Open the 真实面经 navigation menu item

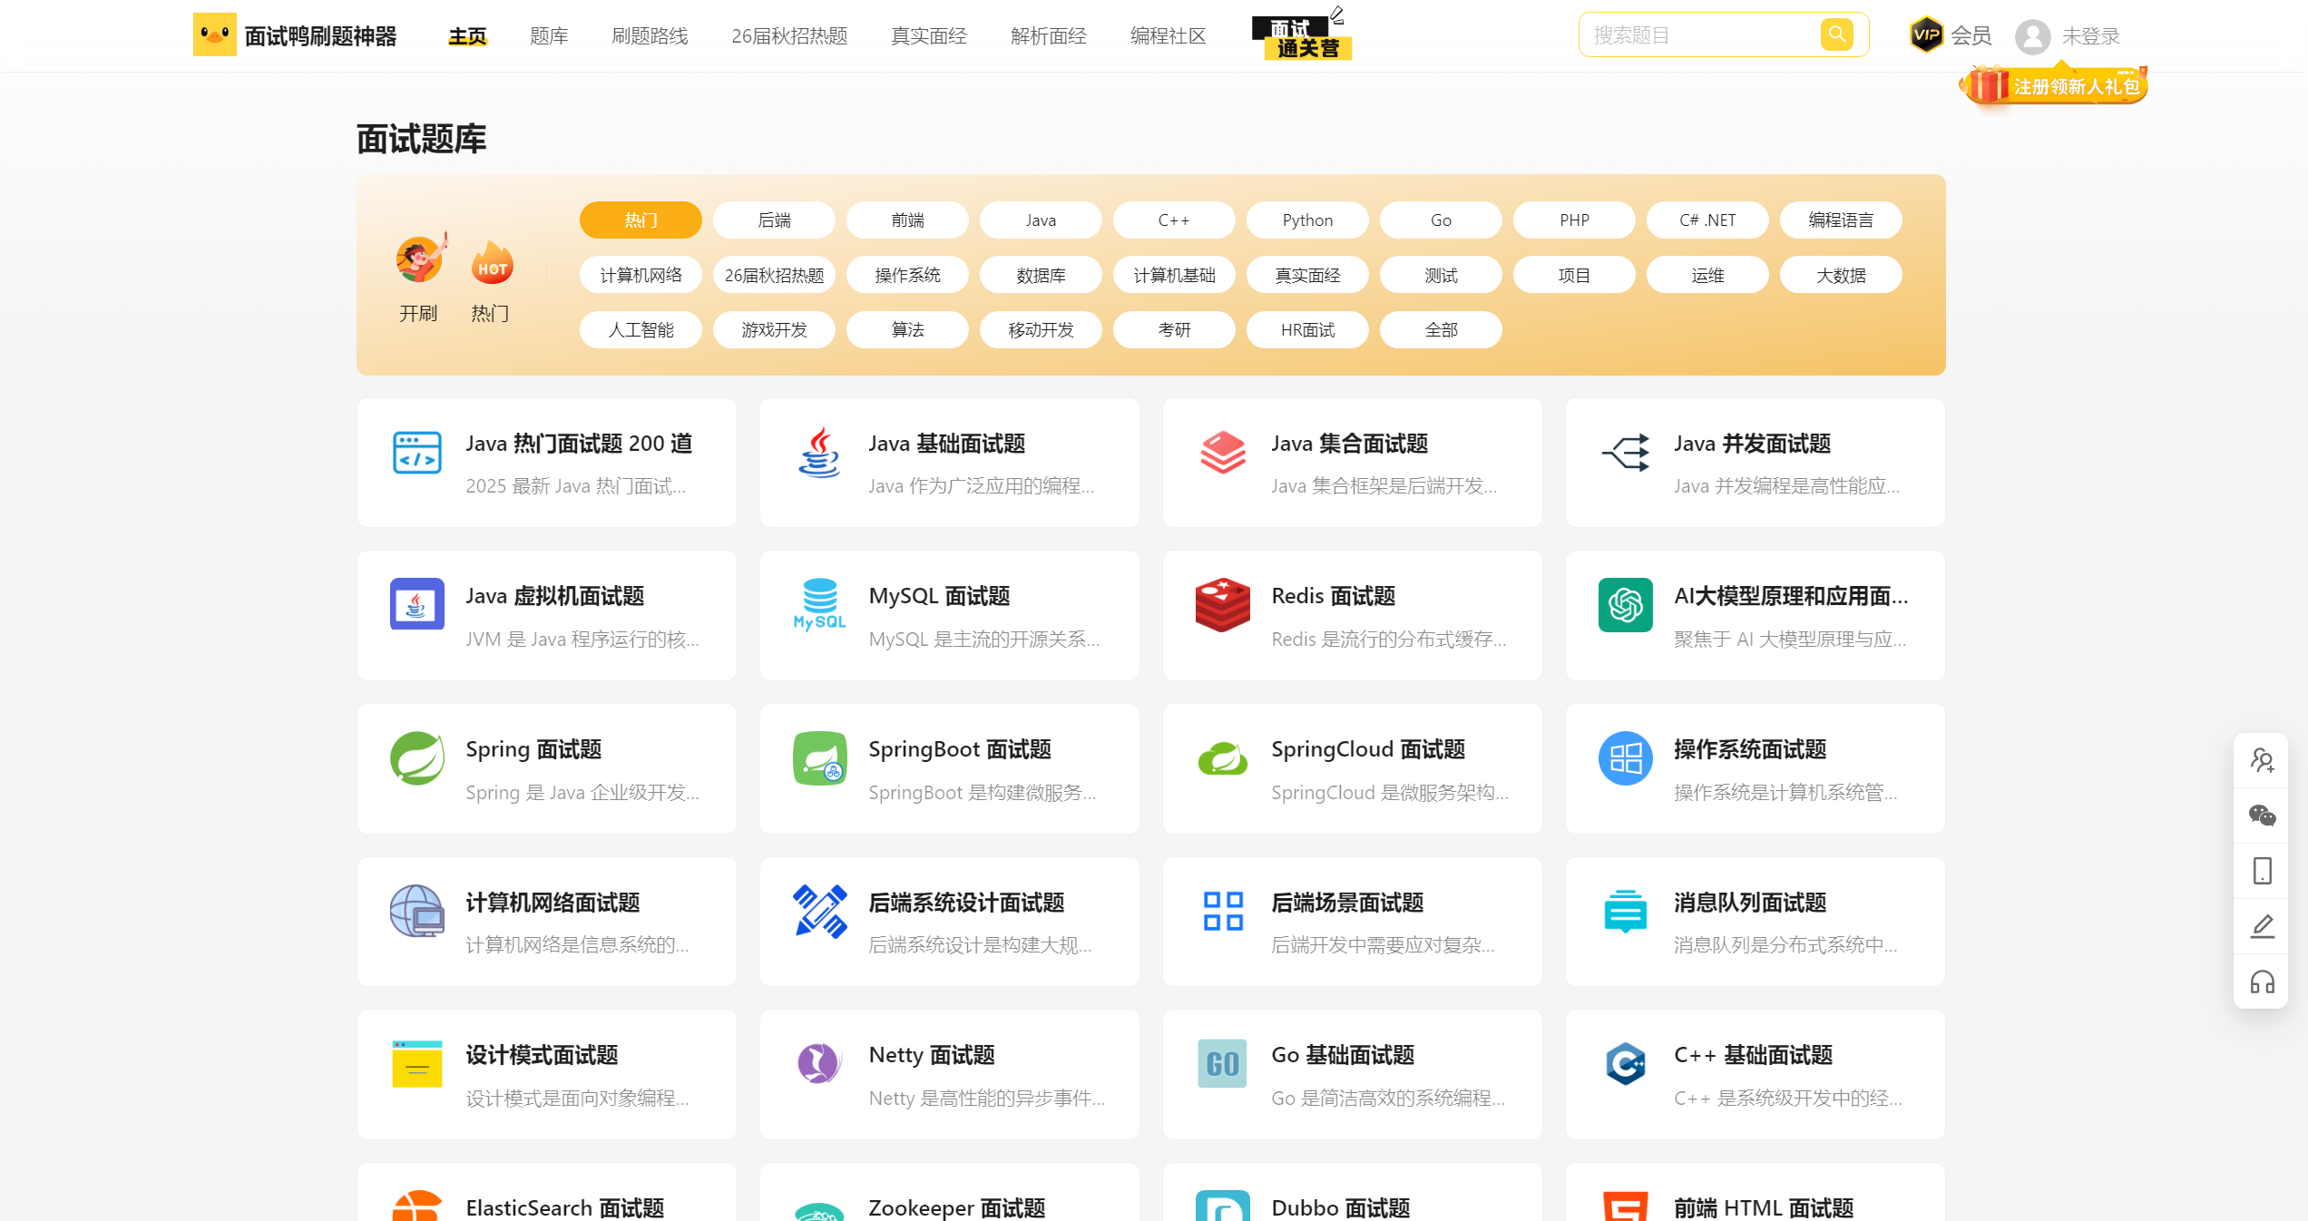point(929,36)
